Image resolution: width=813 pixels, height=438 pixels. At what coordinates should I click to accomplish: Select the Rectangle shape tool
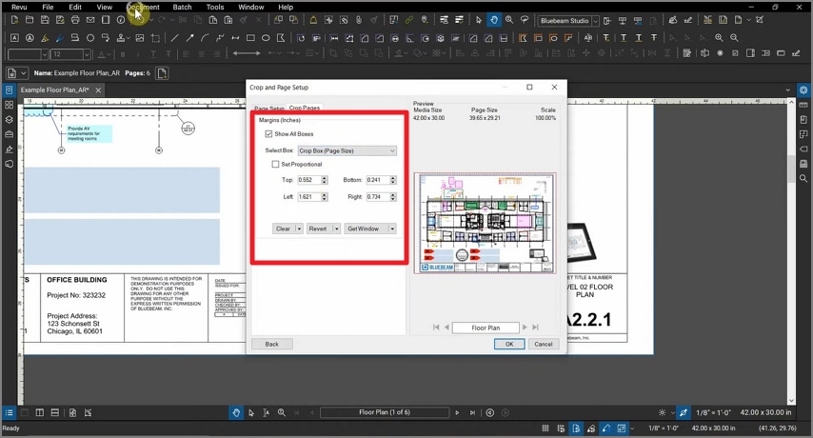click(x=250, y=38)
